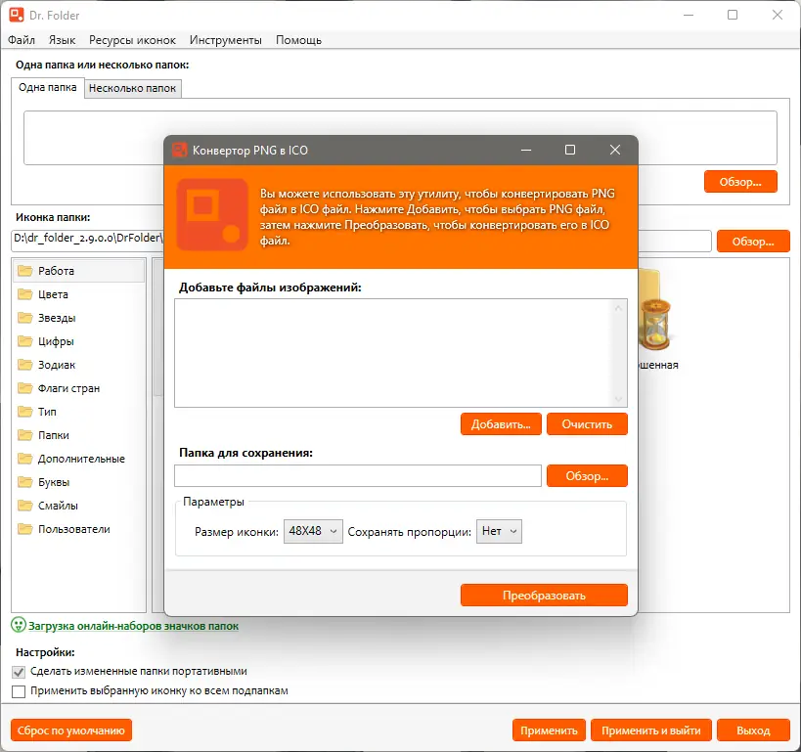
Task: Open the Помощь menu
Action: 299,40
